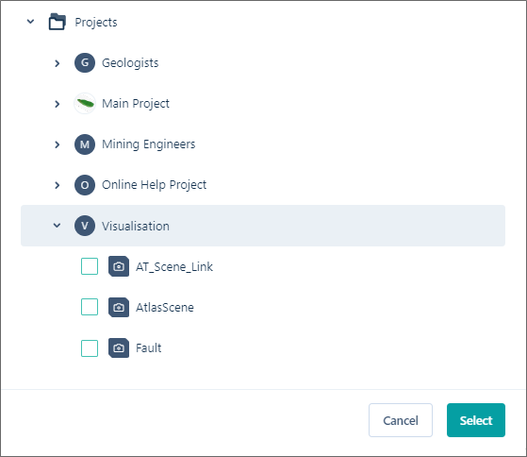
Task: Enable the Fault scene checkbox
Action: 90,348
